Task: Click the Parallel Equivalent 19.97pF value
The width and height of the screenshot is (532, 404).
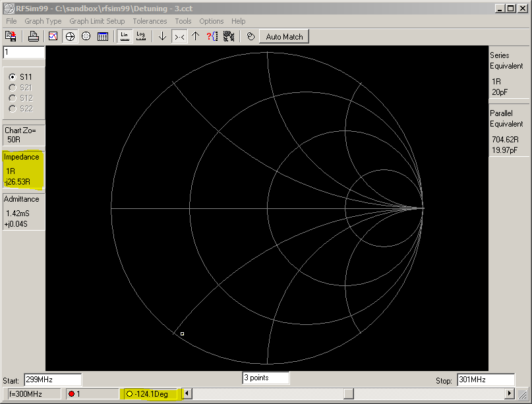Action: (504, 150)
